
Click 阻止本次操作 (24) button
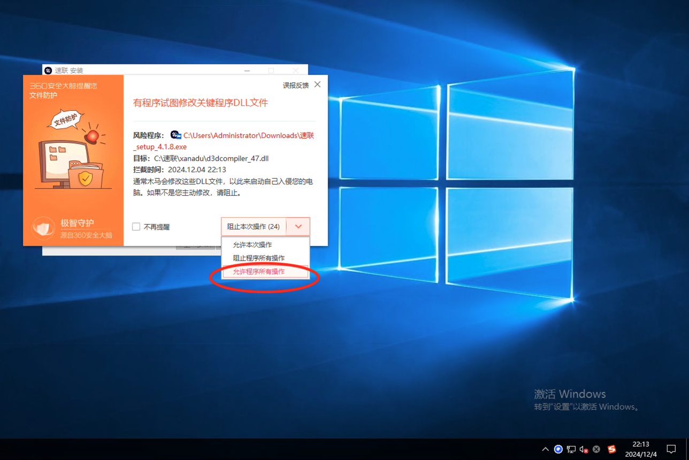coord(254,226)
